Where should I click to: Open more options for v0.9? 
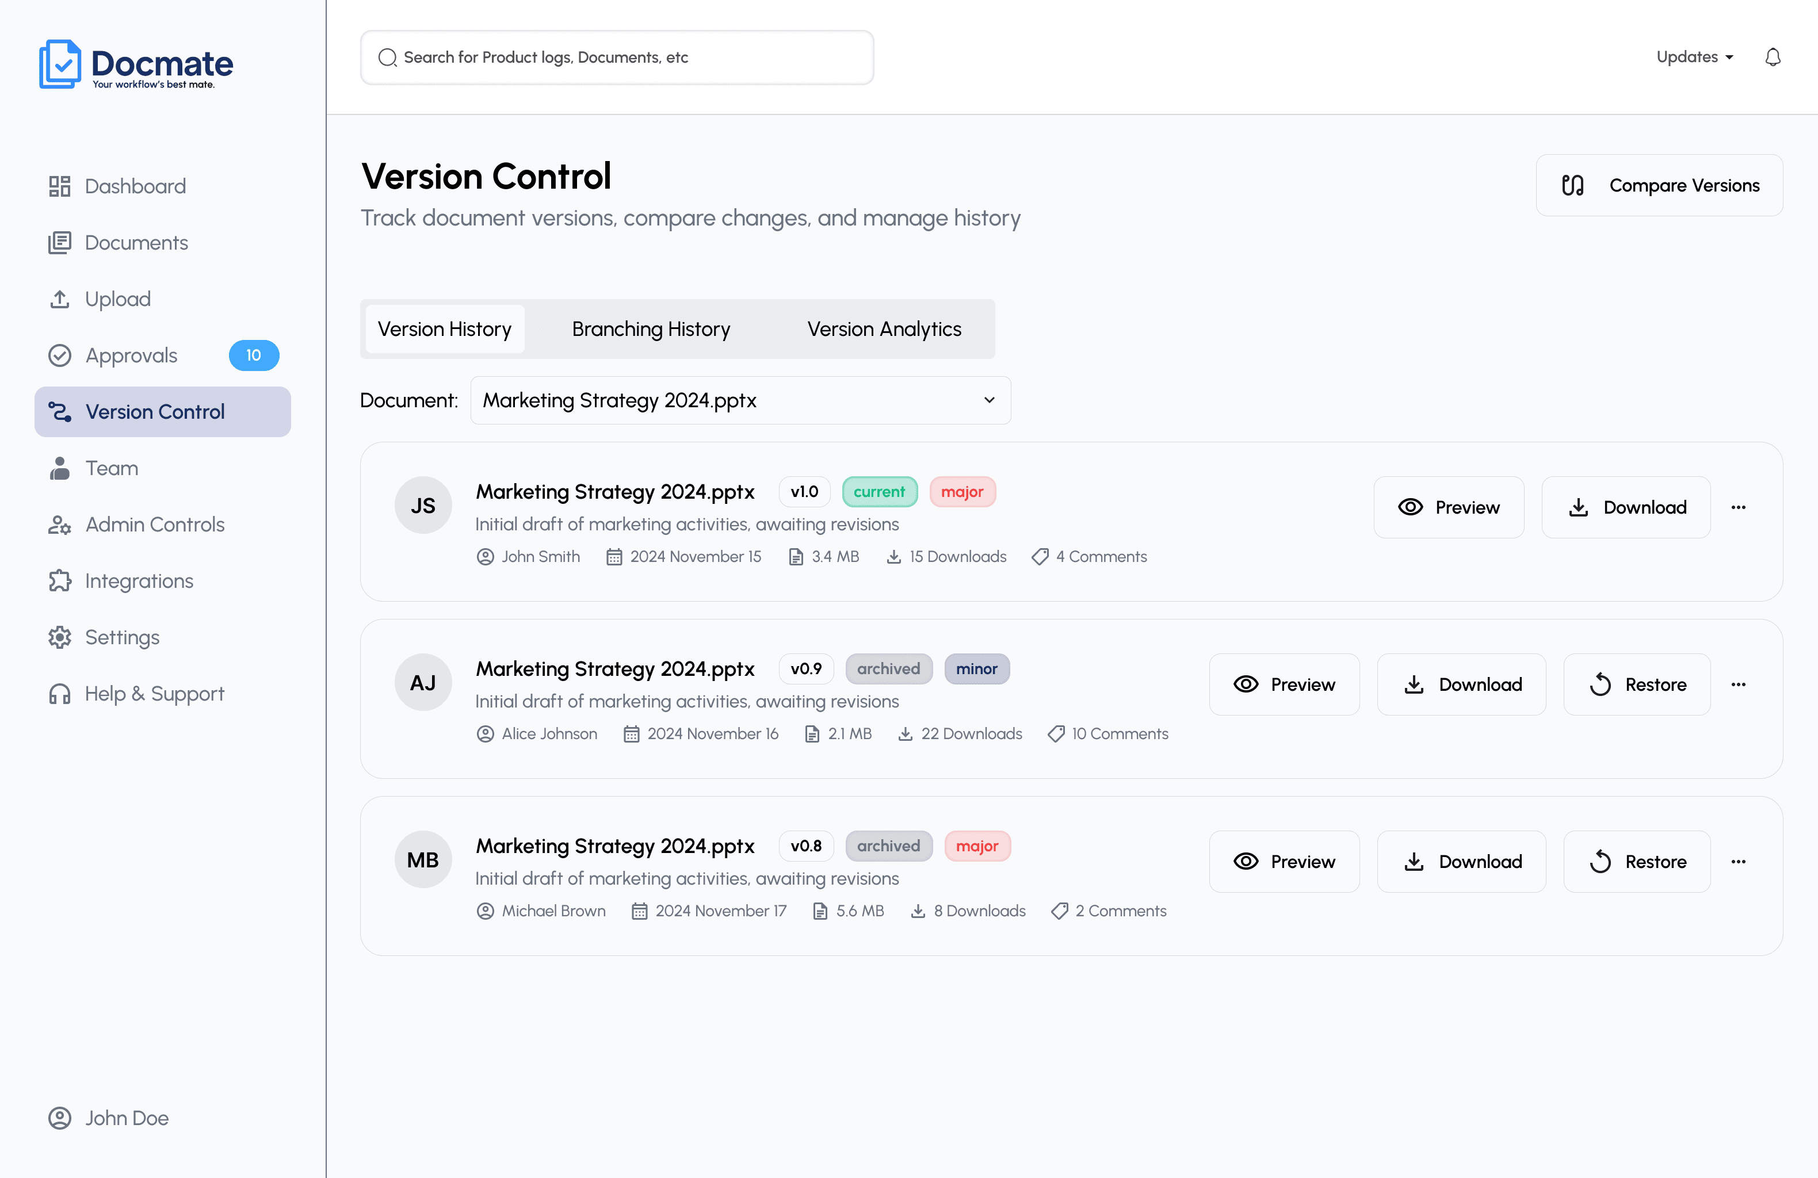(x=1739, y=684)
